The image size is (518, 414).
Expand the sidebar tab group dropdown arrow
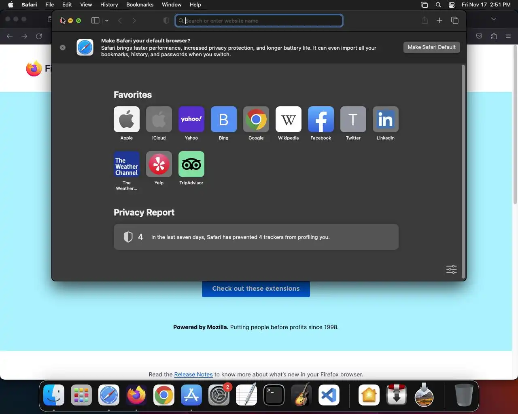click(107, 21)
